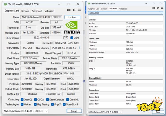Toggle Ray Tracing checkbox
Screen dimensions: 166x116
pyautogui.click(x=35, y=104)
